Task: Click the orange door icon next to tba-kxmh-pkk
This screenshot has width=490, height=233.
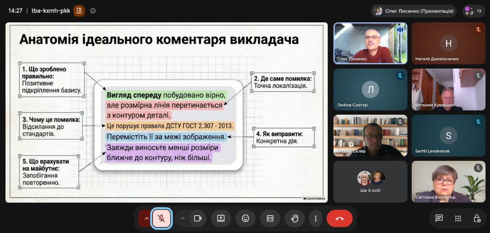Action: click(79, 11)
